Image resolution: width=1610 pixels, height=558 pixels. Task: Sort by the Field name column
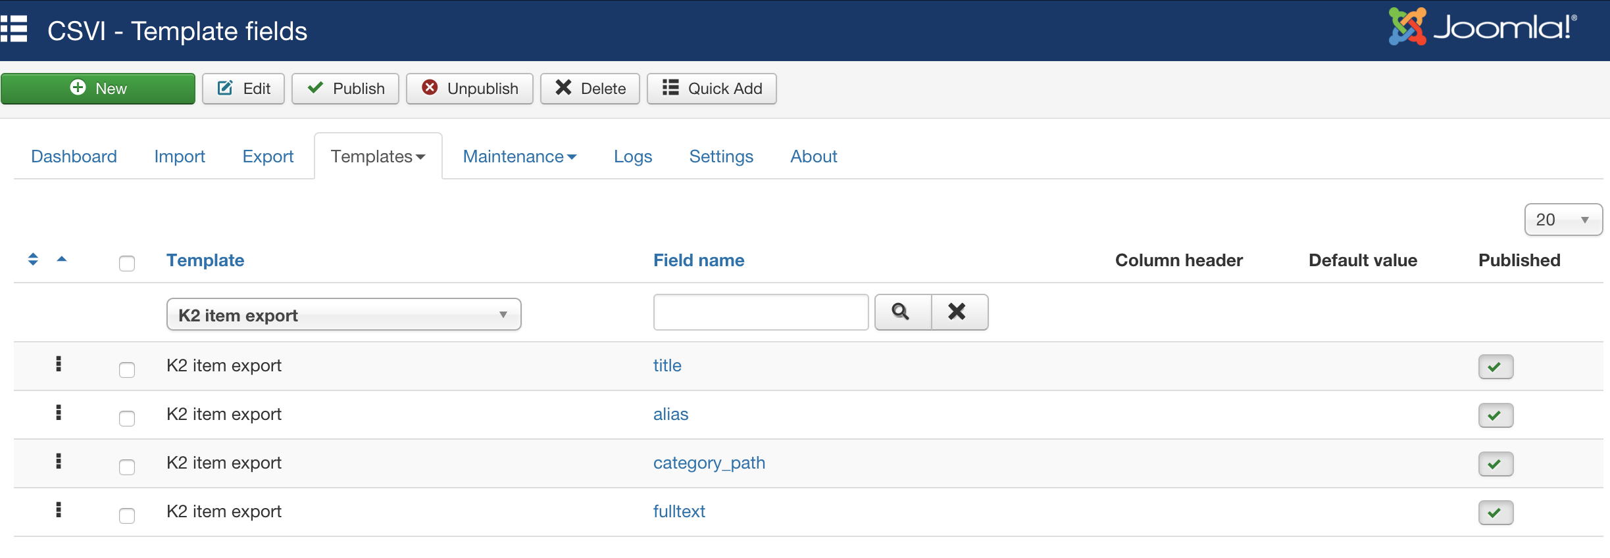699,260
